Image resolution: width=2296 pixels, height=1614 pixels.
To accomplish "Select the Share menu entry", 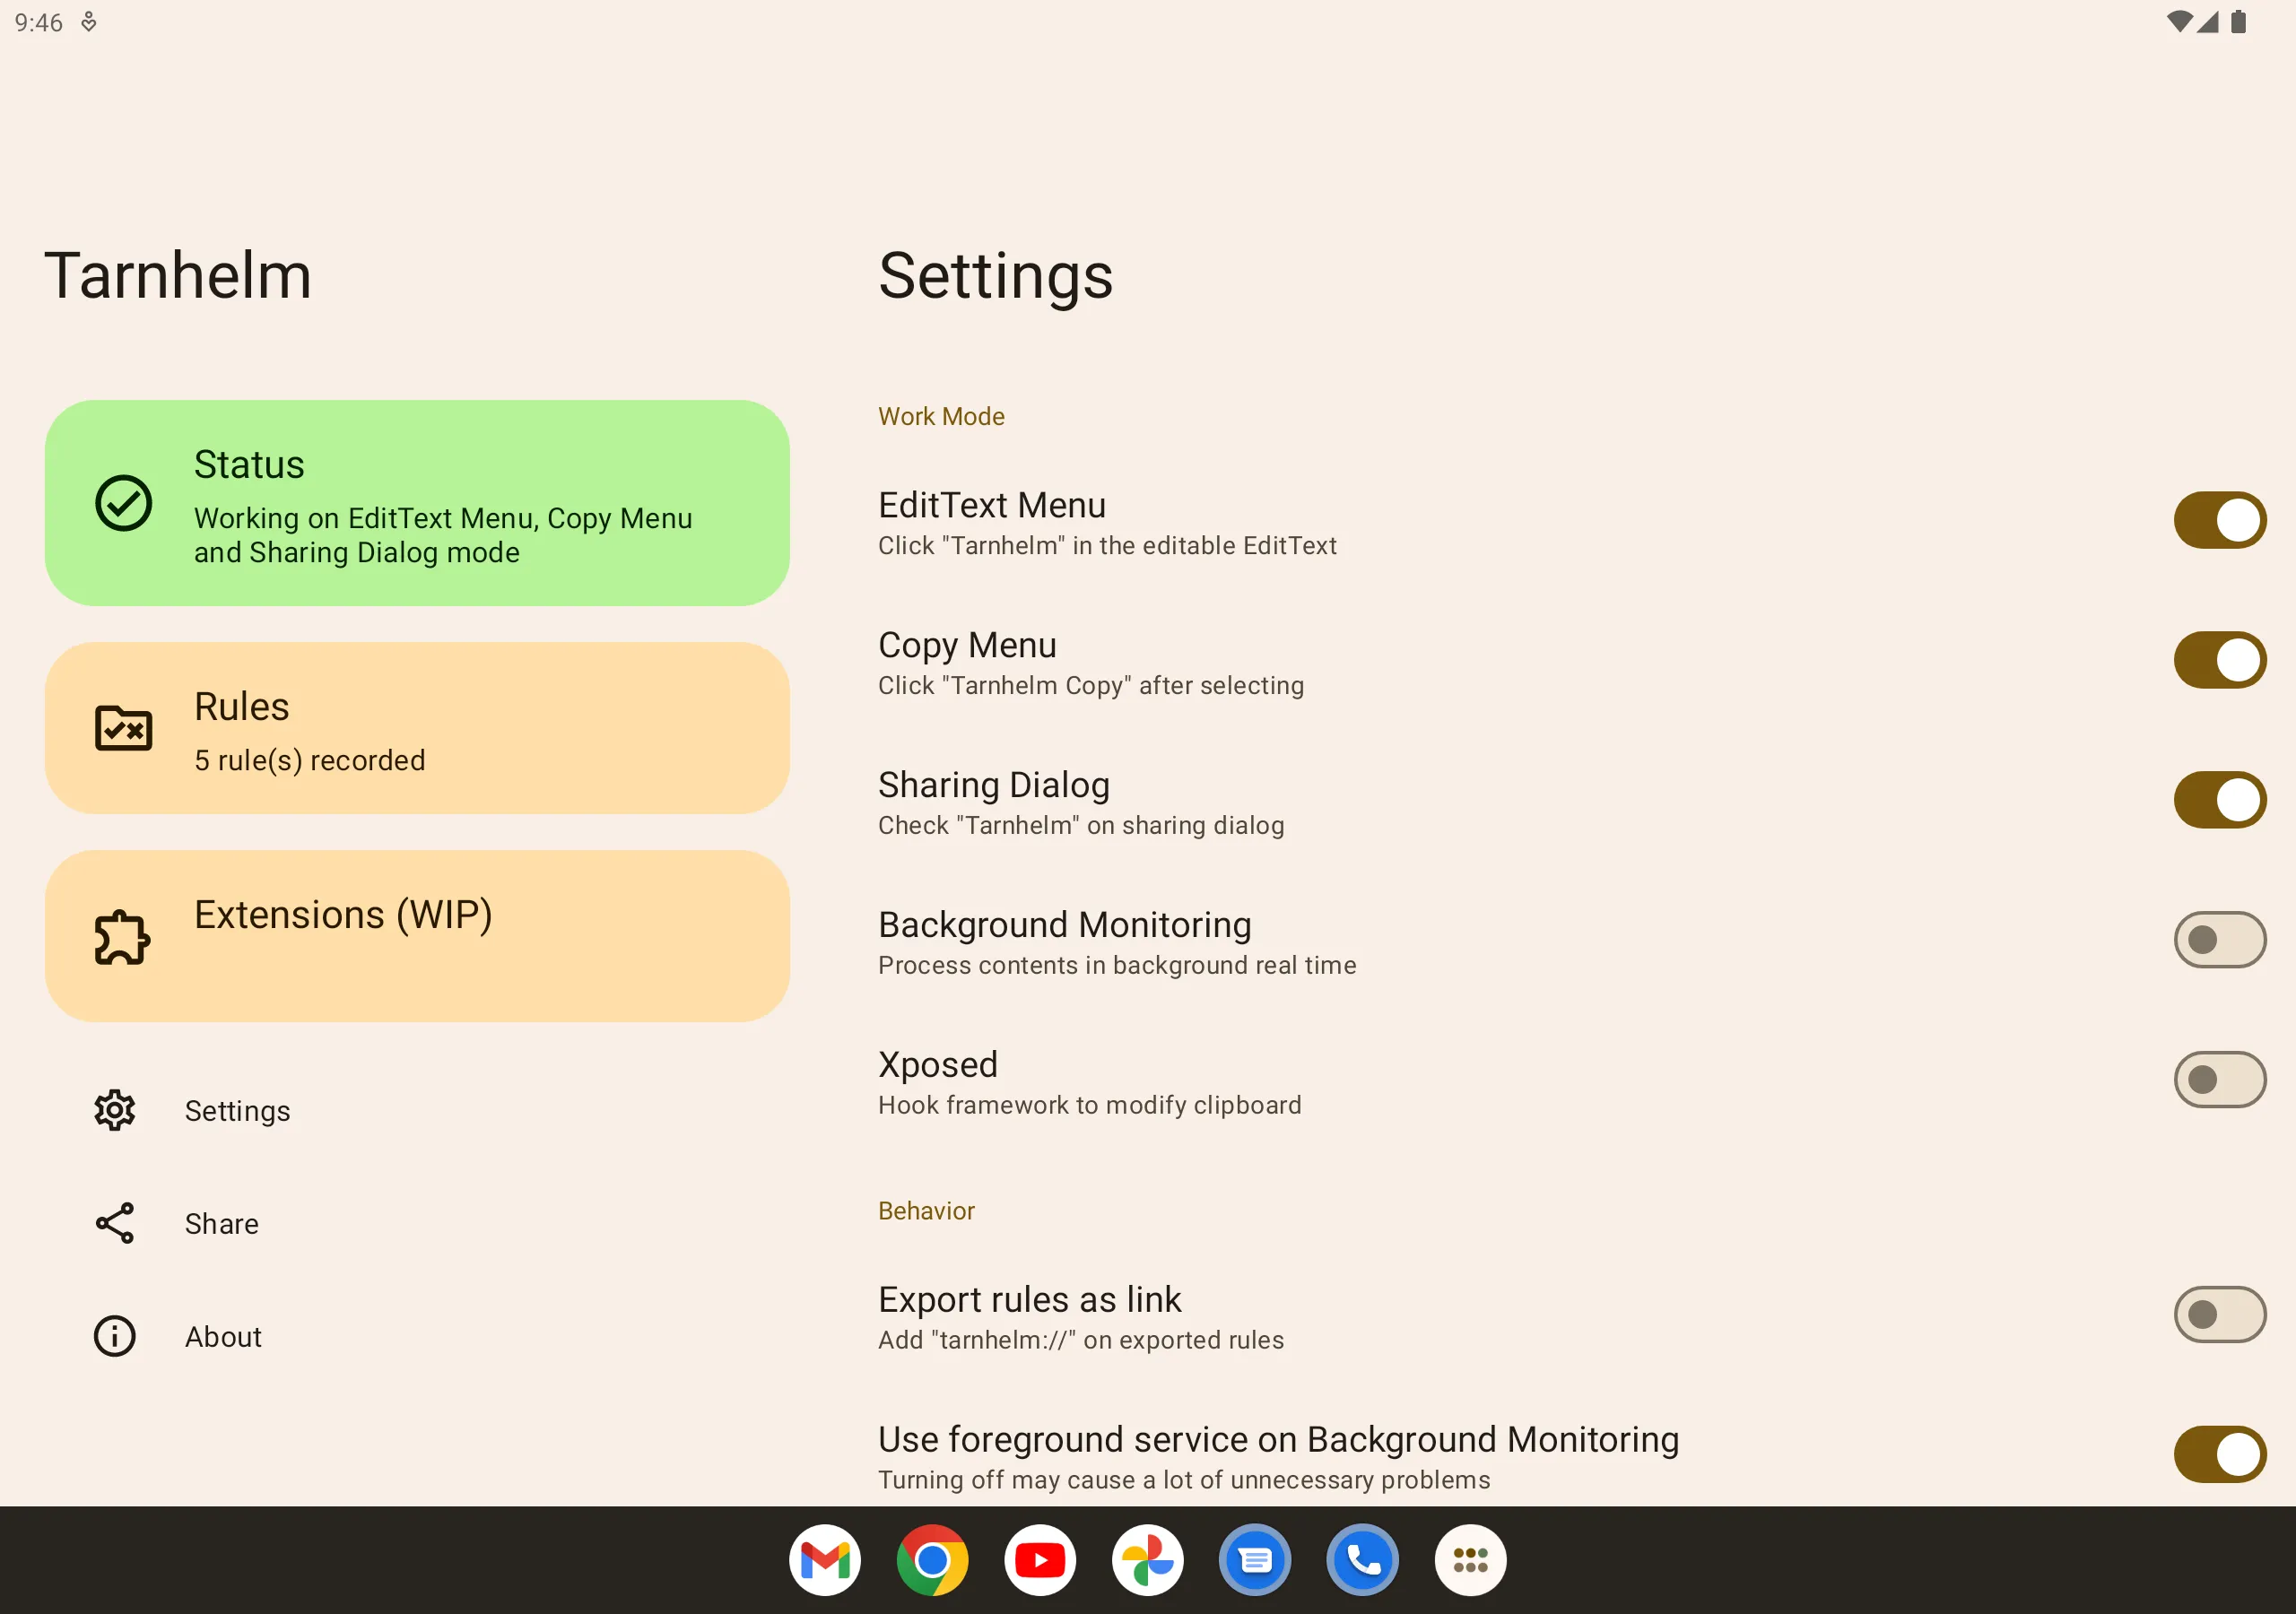I will [x=417, y=1223].
